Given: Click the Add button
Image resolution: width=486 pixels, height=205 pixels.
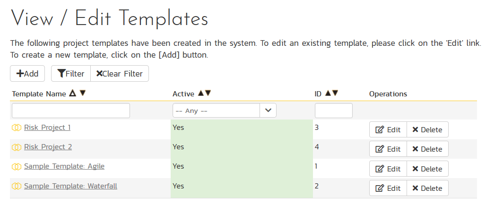Looking at the screenshot, I should click(x=27, y=74).
